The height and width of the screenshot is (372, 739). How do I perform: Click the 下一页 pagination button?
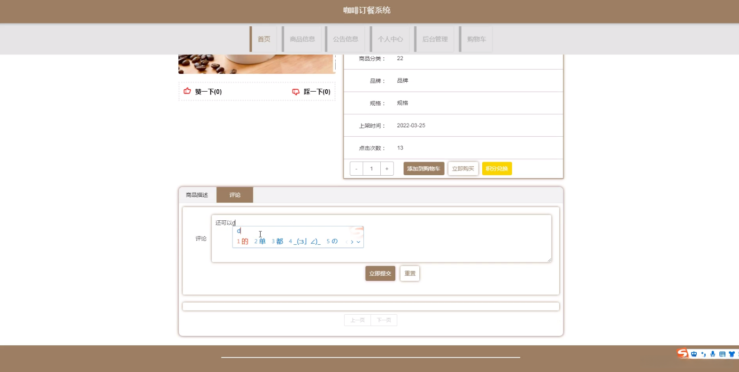coord(384,320)
